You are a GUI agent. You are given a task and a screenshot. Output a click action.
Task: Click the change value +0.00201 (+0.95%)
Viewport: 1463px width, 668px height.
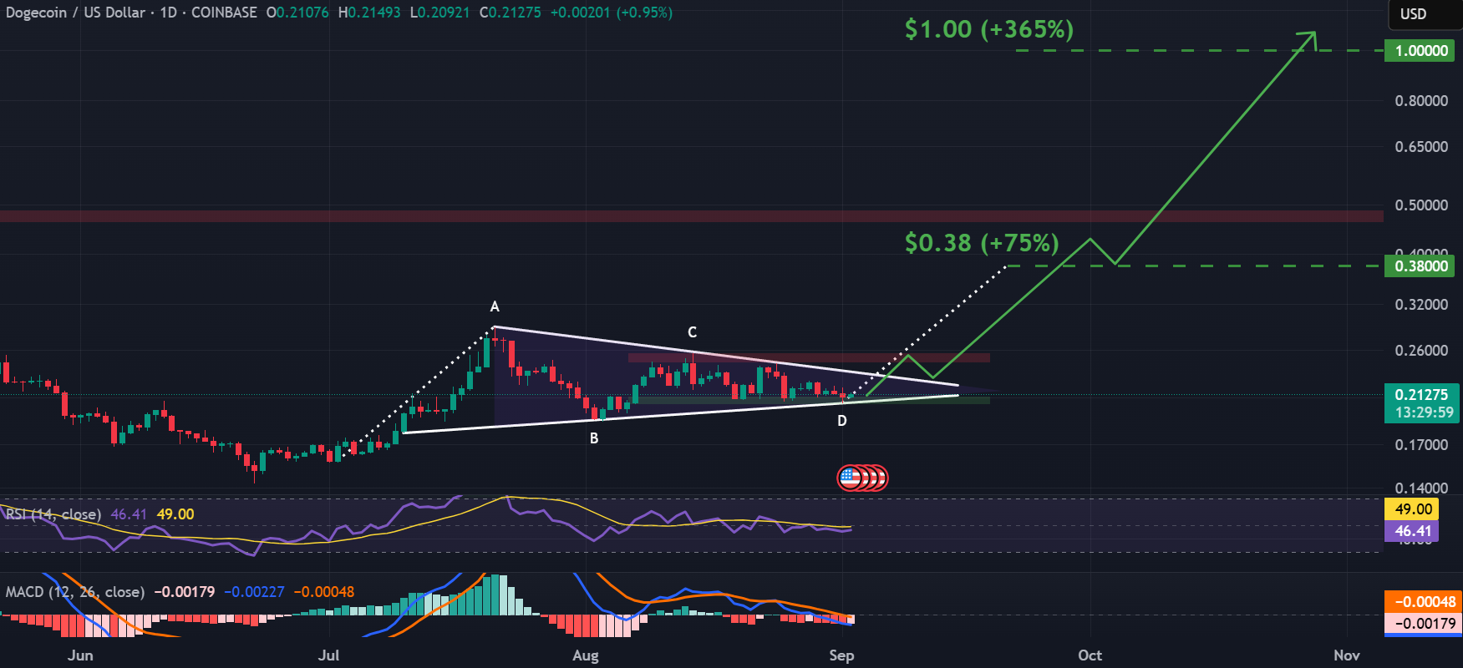[612, 13]
